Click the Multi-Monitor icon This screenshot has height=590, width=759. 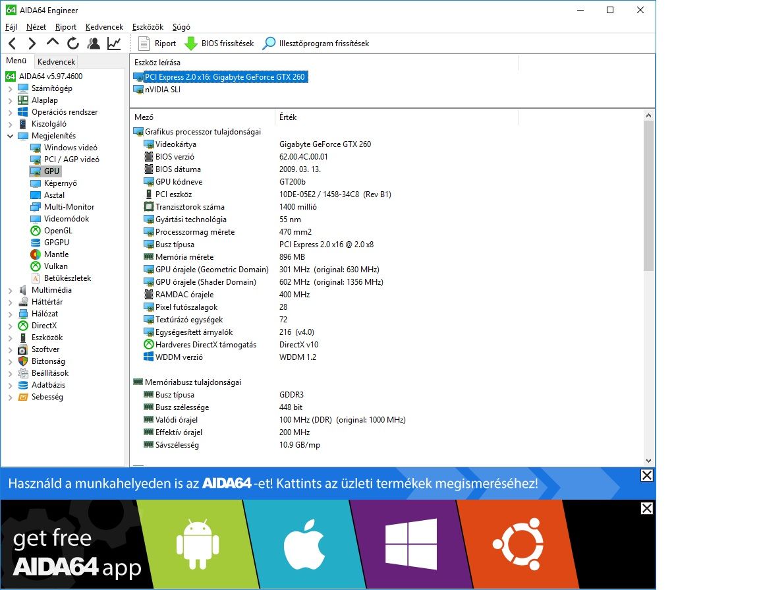(36, 207)
